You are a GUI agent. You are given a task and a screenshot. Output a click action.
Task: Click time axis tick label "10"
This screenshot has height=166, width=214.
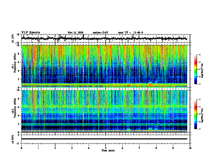pos(190,148)
